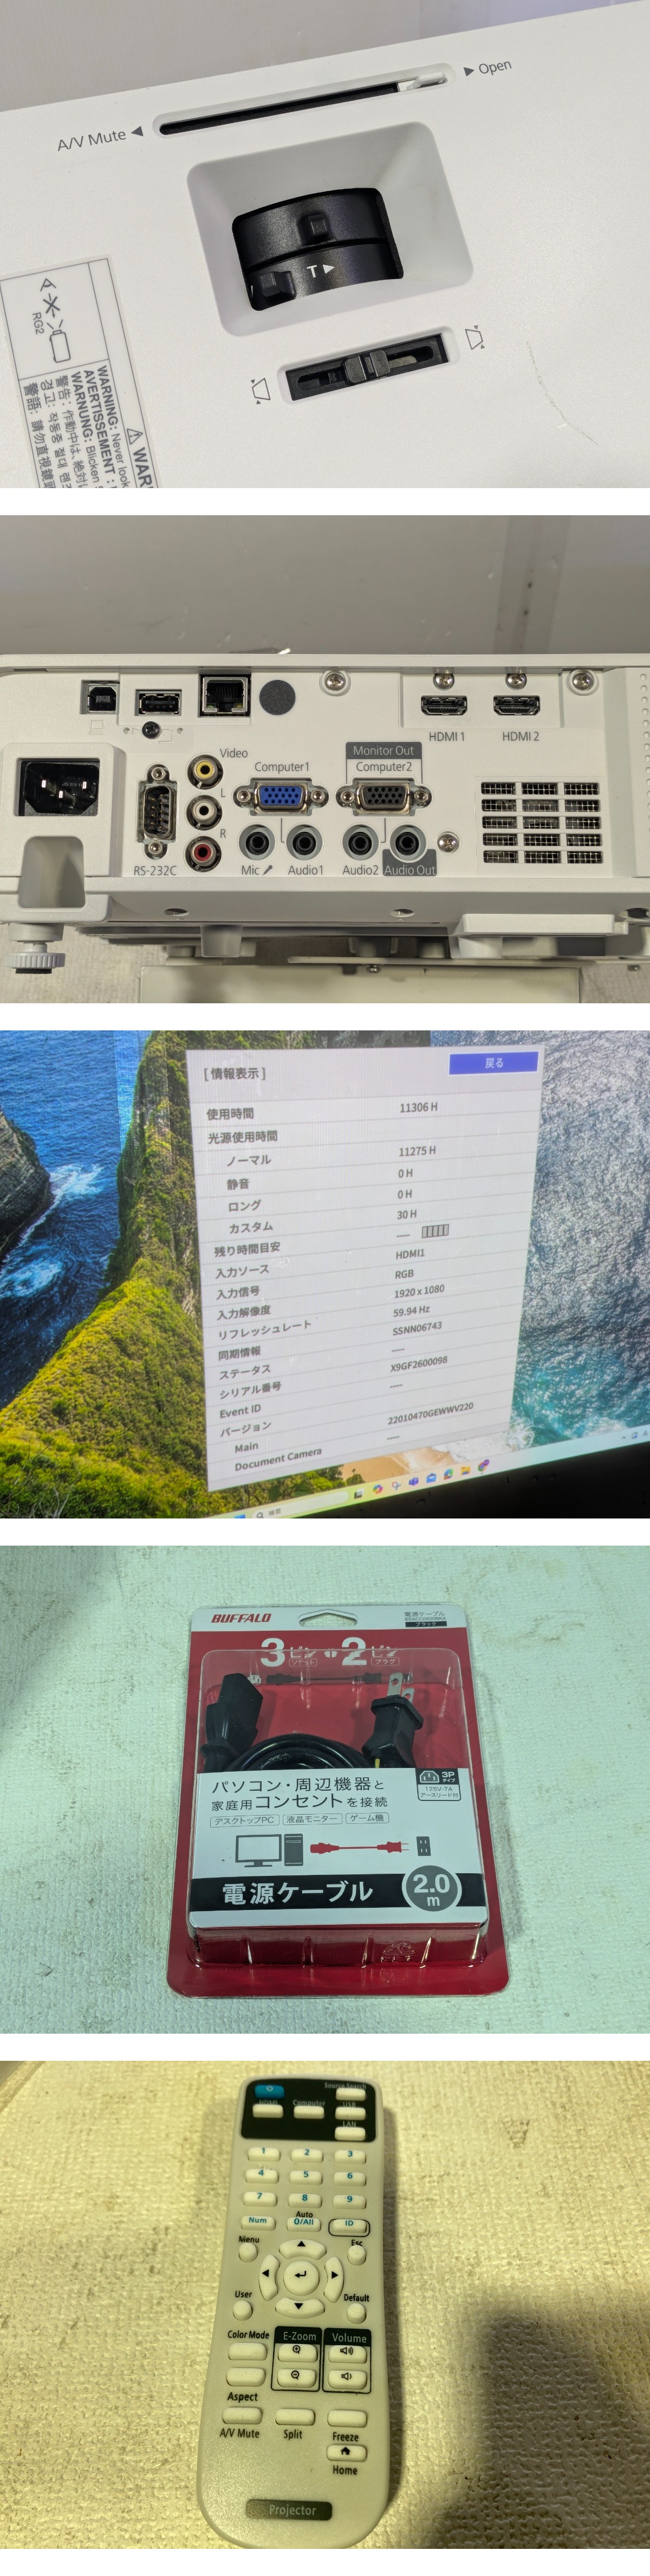Screen dimensions: 650x2576
Task: Open the remote's Menu button
Action: [x=250, y=2254]
